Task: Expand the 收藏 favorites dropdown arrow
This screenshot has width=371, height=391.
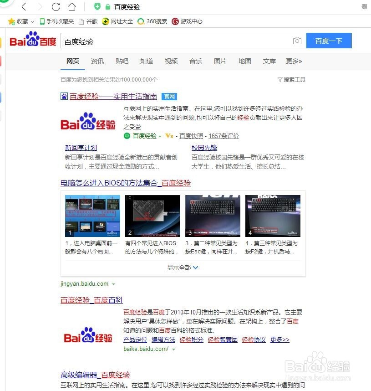Action: (x=32, y=22)
